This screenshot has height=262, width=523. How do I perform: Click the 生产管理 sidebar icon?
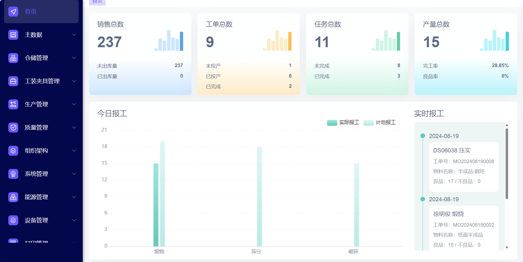click(13, 104)
